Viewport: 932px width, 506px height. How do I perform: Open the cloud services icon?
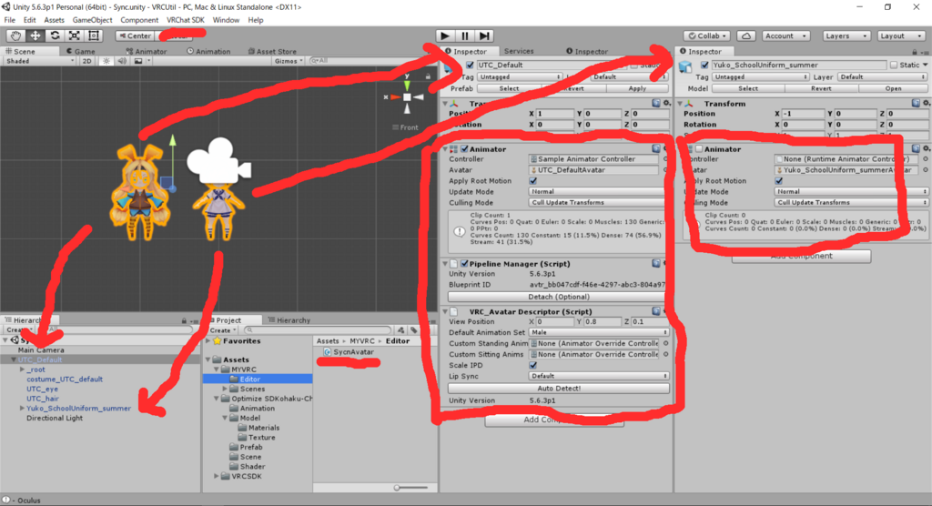coord(746,35)
